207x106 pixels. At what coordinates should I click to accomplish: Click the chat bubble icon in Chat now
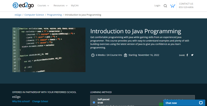coord(201,103)
